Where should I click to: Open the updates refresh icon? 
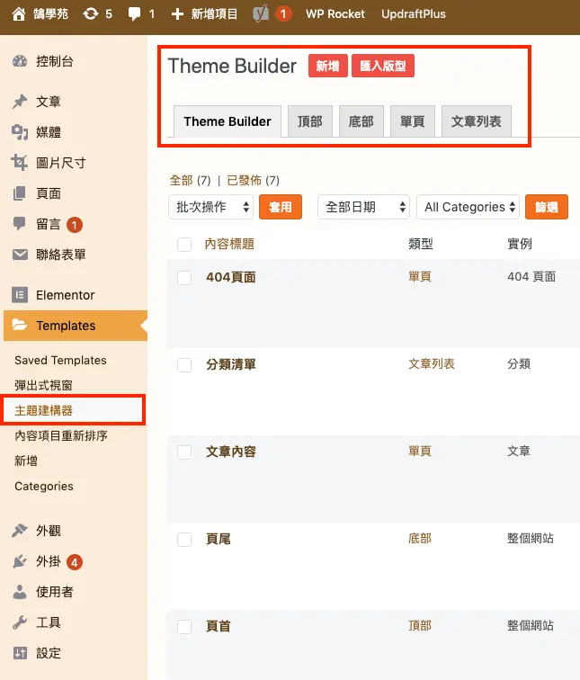coord(91,13)
